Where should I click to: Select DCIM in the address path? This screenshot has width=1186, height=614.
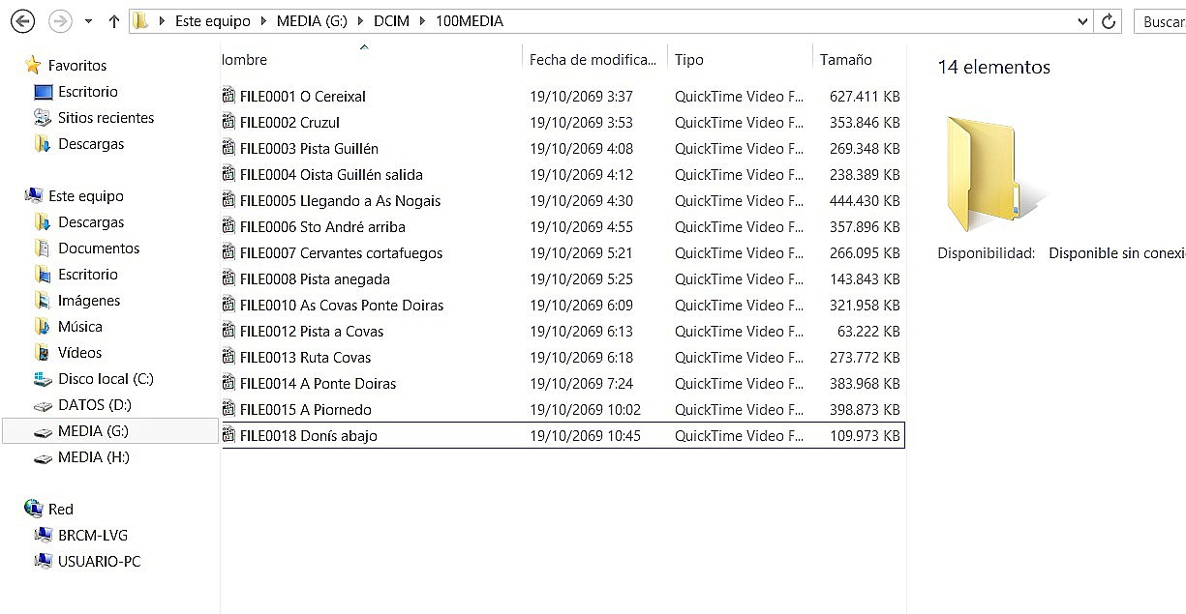pyautogui.click(x=392, y=21)
